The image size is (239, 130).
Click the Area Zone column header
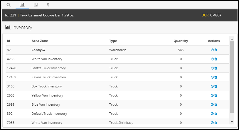click(40, 41)
